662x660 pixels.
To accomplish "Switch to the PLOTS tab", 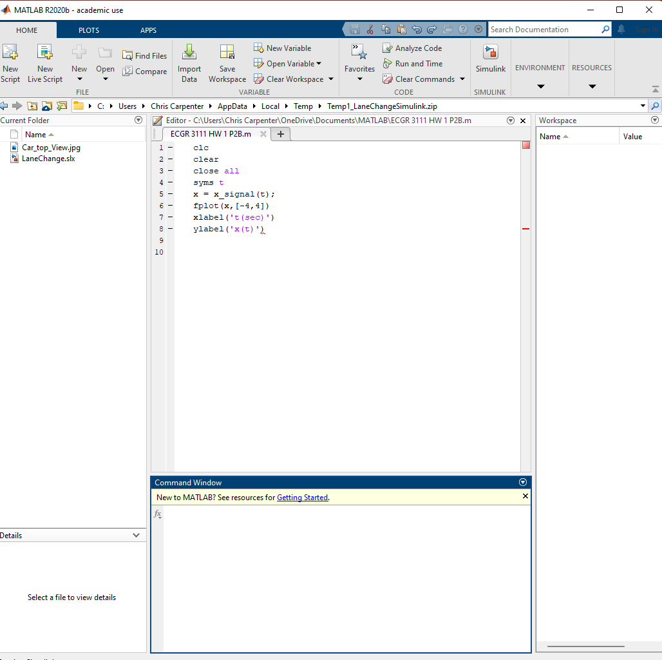I will 89,30.
